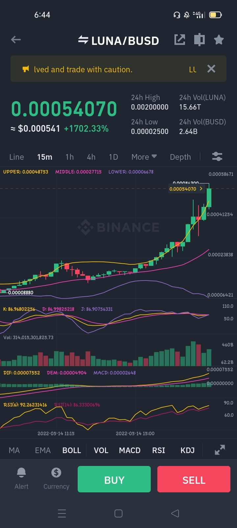This screenshot has width=237, height=528.
Task: Tap the green BUY button
Action: 114,479
